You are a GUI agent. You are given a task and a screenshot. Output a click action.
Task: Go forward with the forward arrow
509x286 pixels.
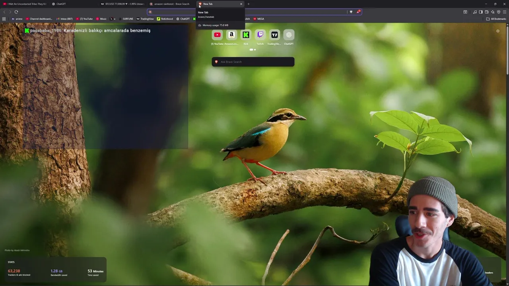10,12
